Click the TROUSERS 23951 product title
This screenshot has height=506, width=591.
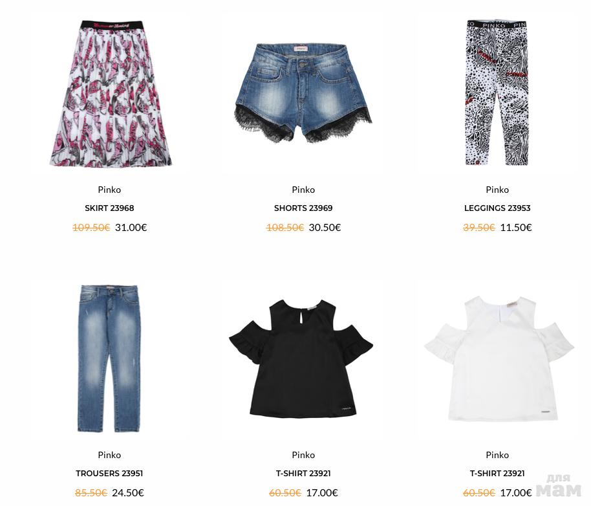coord(109,474)
